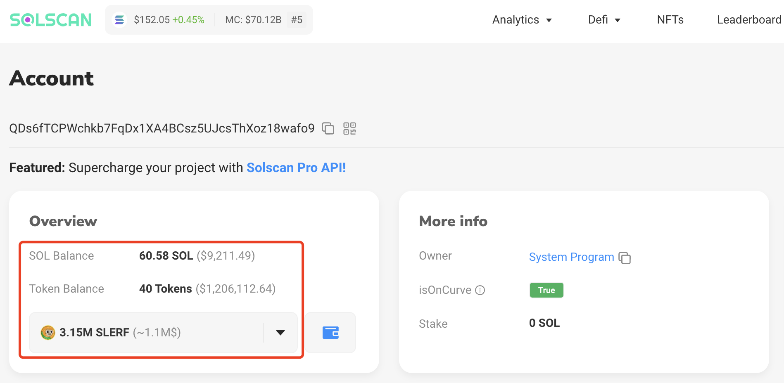784x383 pixels.
Task: Click the green True badge
Action: [x=546, y=290]
